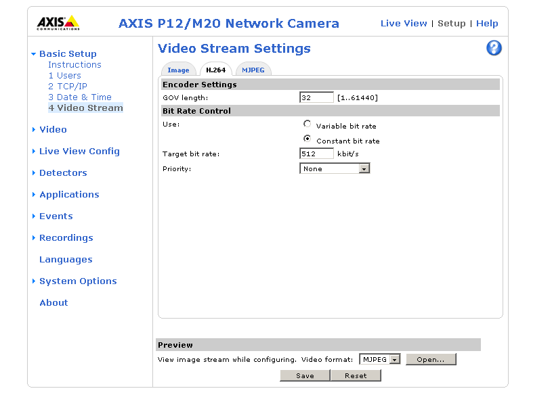This screenshot has width=552, height=416.
Task: Expand the Video menu section
Action: pos(53,129)
